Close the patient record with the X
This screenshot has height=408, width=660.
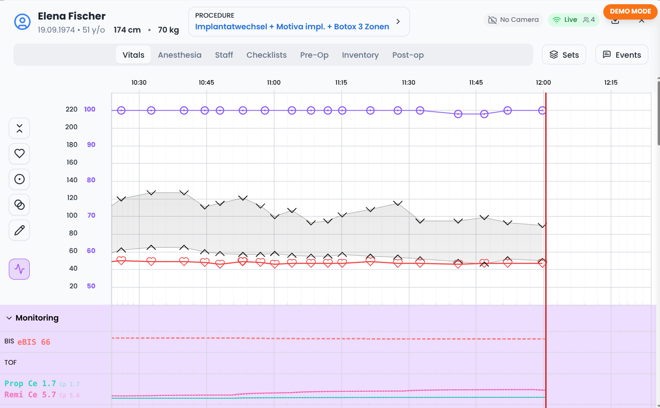click(641, 21)
